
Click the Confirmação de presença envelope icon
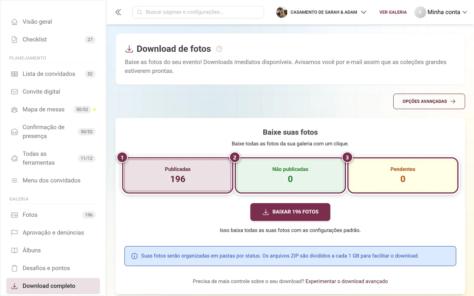[14, 132]
